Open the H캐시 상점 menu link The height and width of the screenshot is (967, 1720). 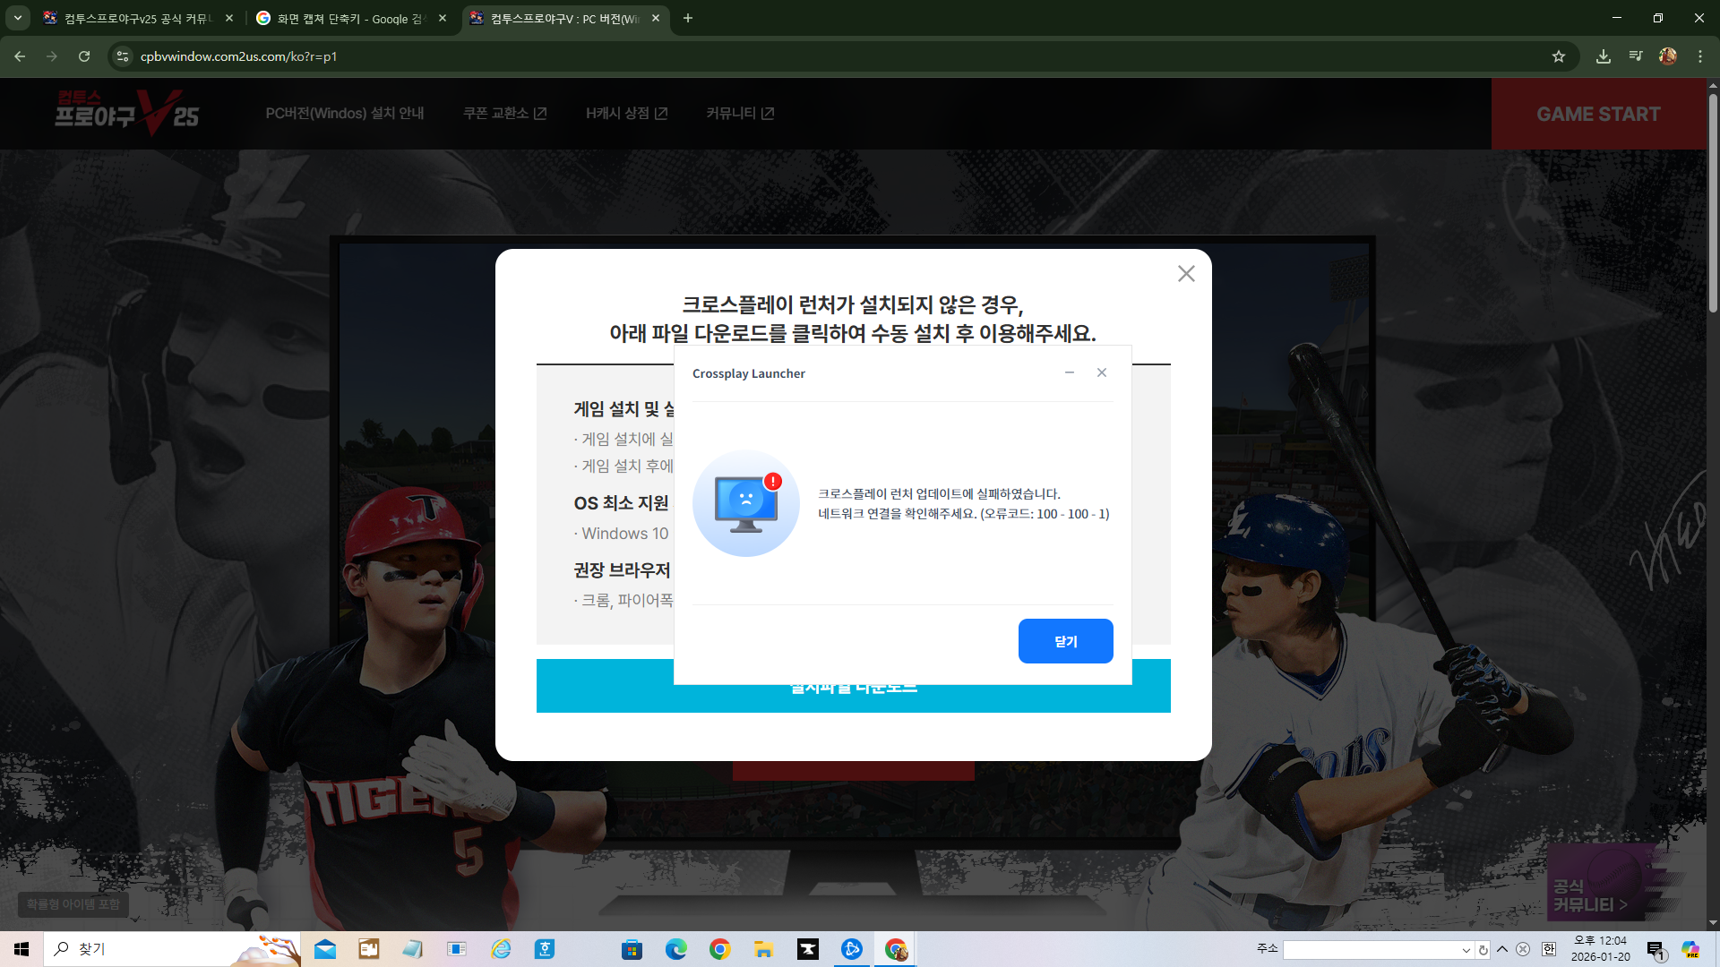pyautogui.click(x=626, y=113)
